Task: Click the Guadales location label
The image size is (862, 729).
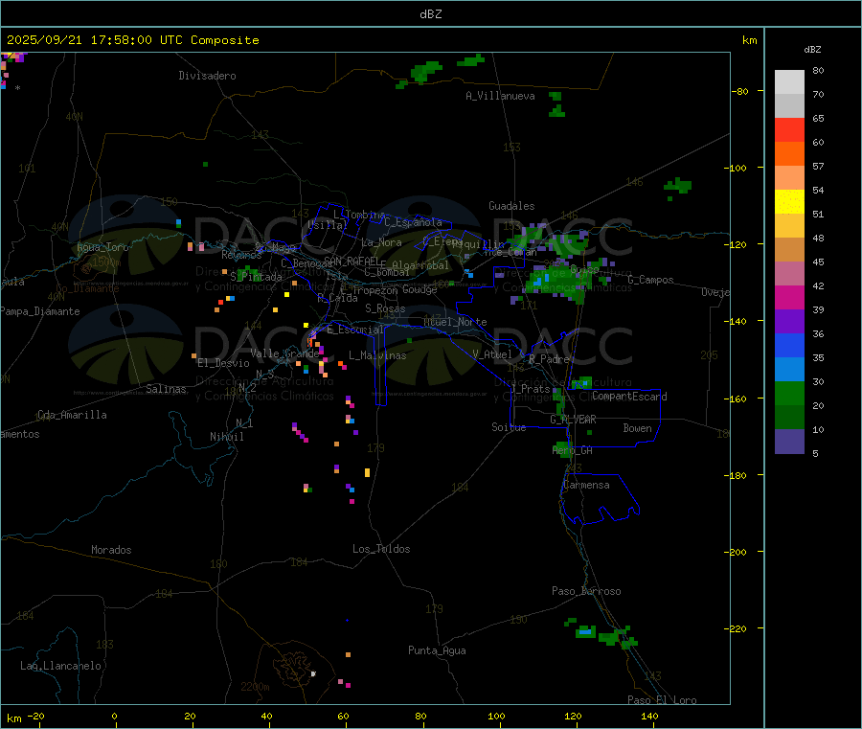Action: click(511, 206)
